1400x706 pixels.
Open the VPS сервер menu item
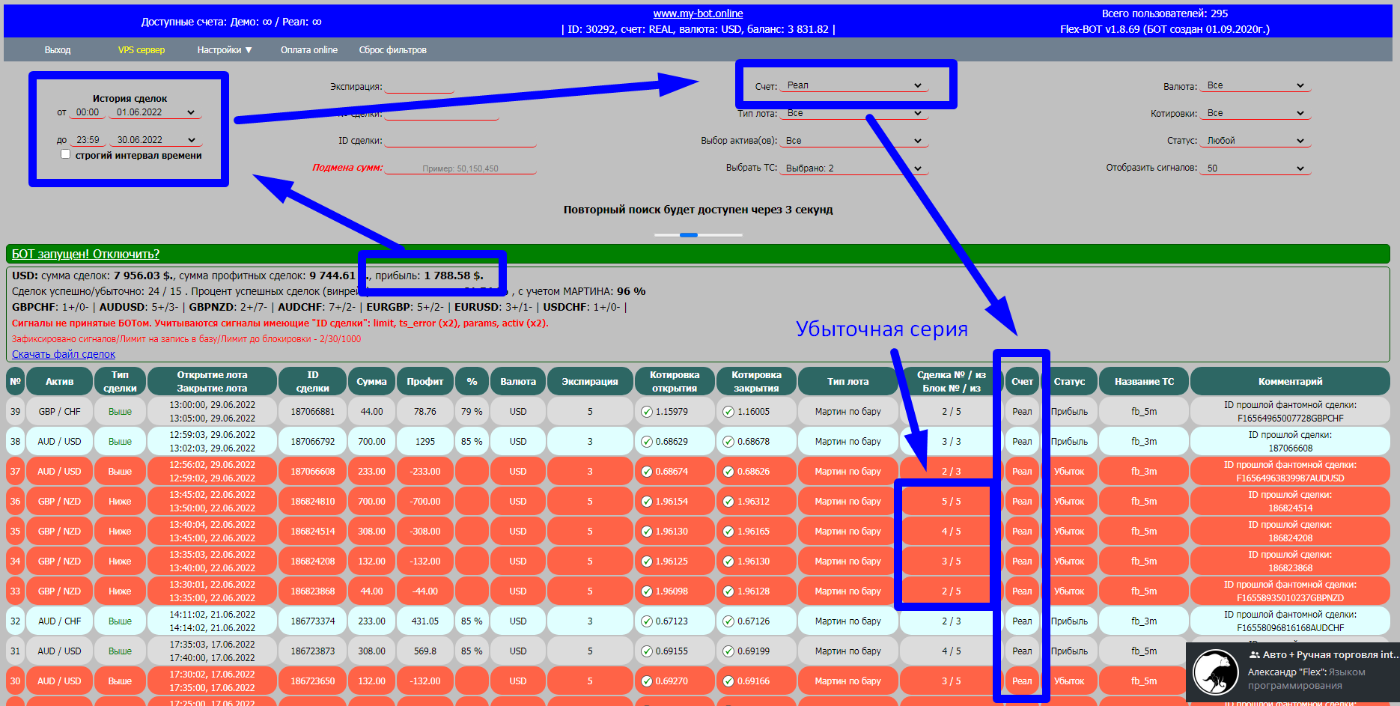(141, 50)
